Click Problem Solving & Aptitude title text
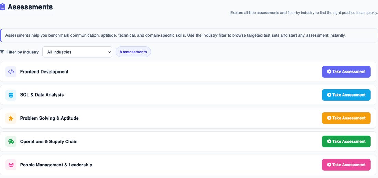This screenshot has height=178, width=378. click(49, 118)
